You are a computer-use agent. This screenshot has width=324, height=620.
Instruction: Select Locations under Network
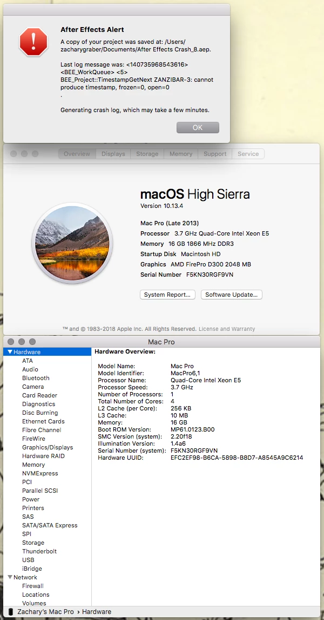36,595
